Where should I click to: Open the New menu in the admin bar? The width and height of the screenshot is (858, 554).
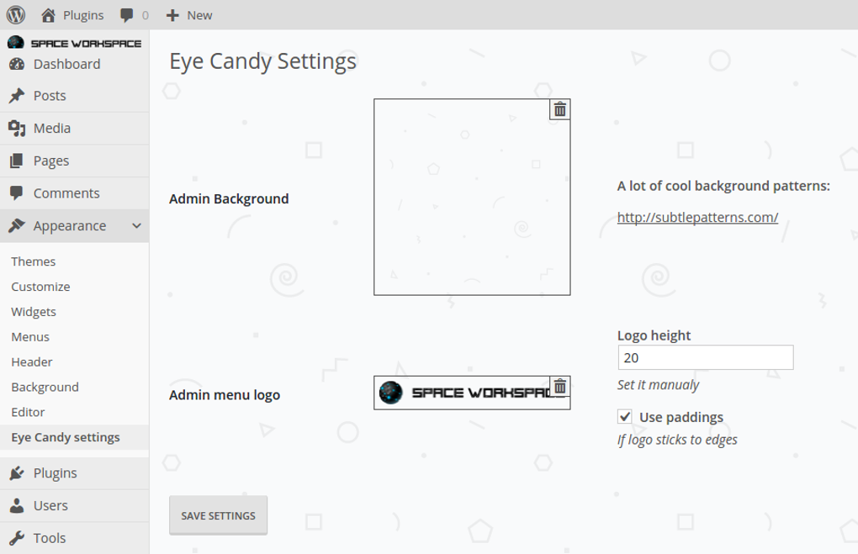point(188,14)
